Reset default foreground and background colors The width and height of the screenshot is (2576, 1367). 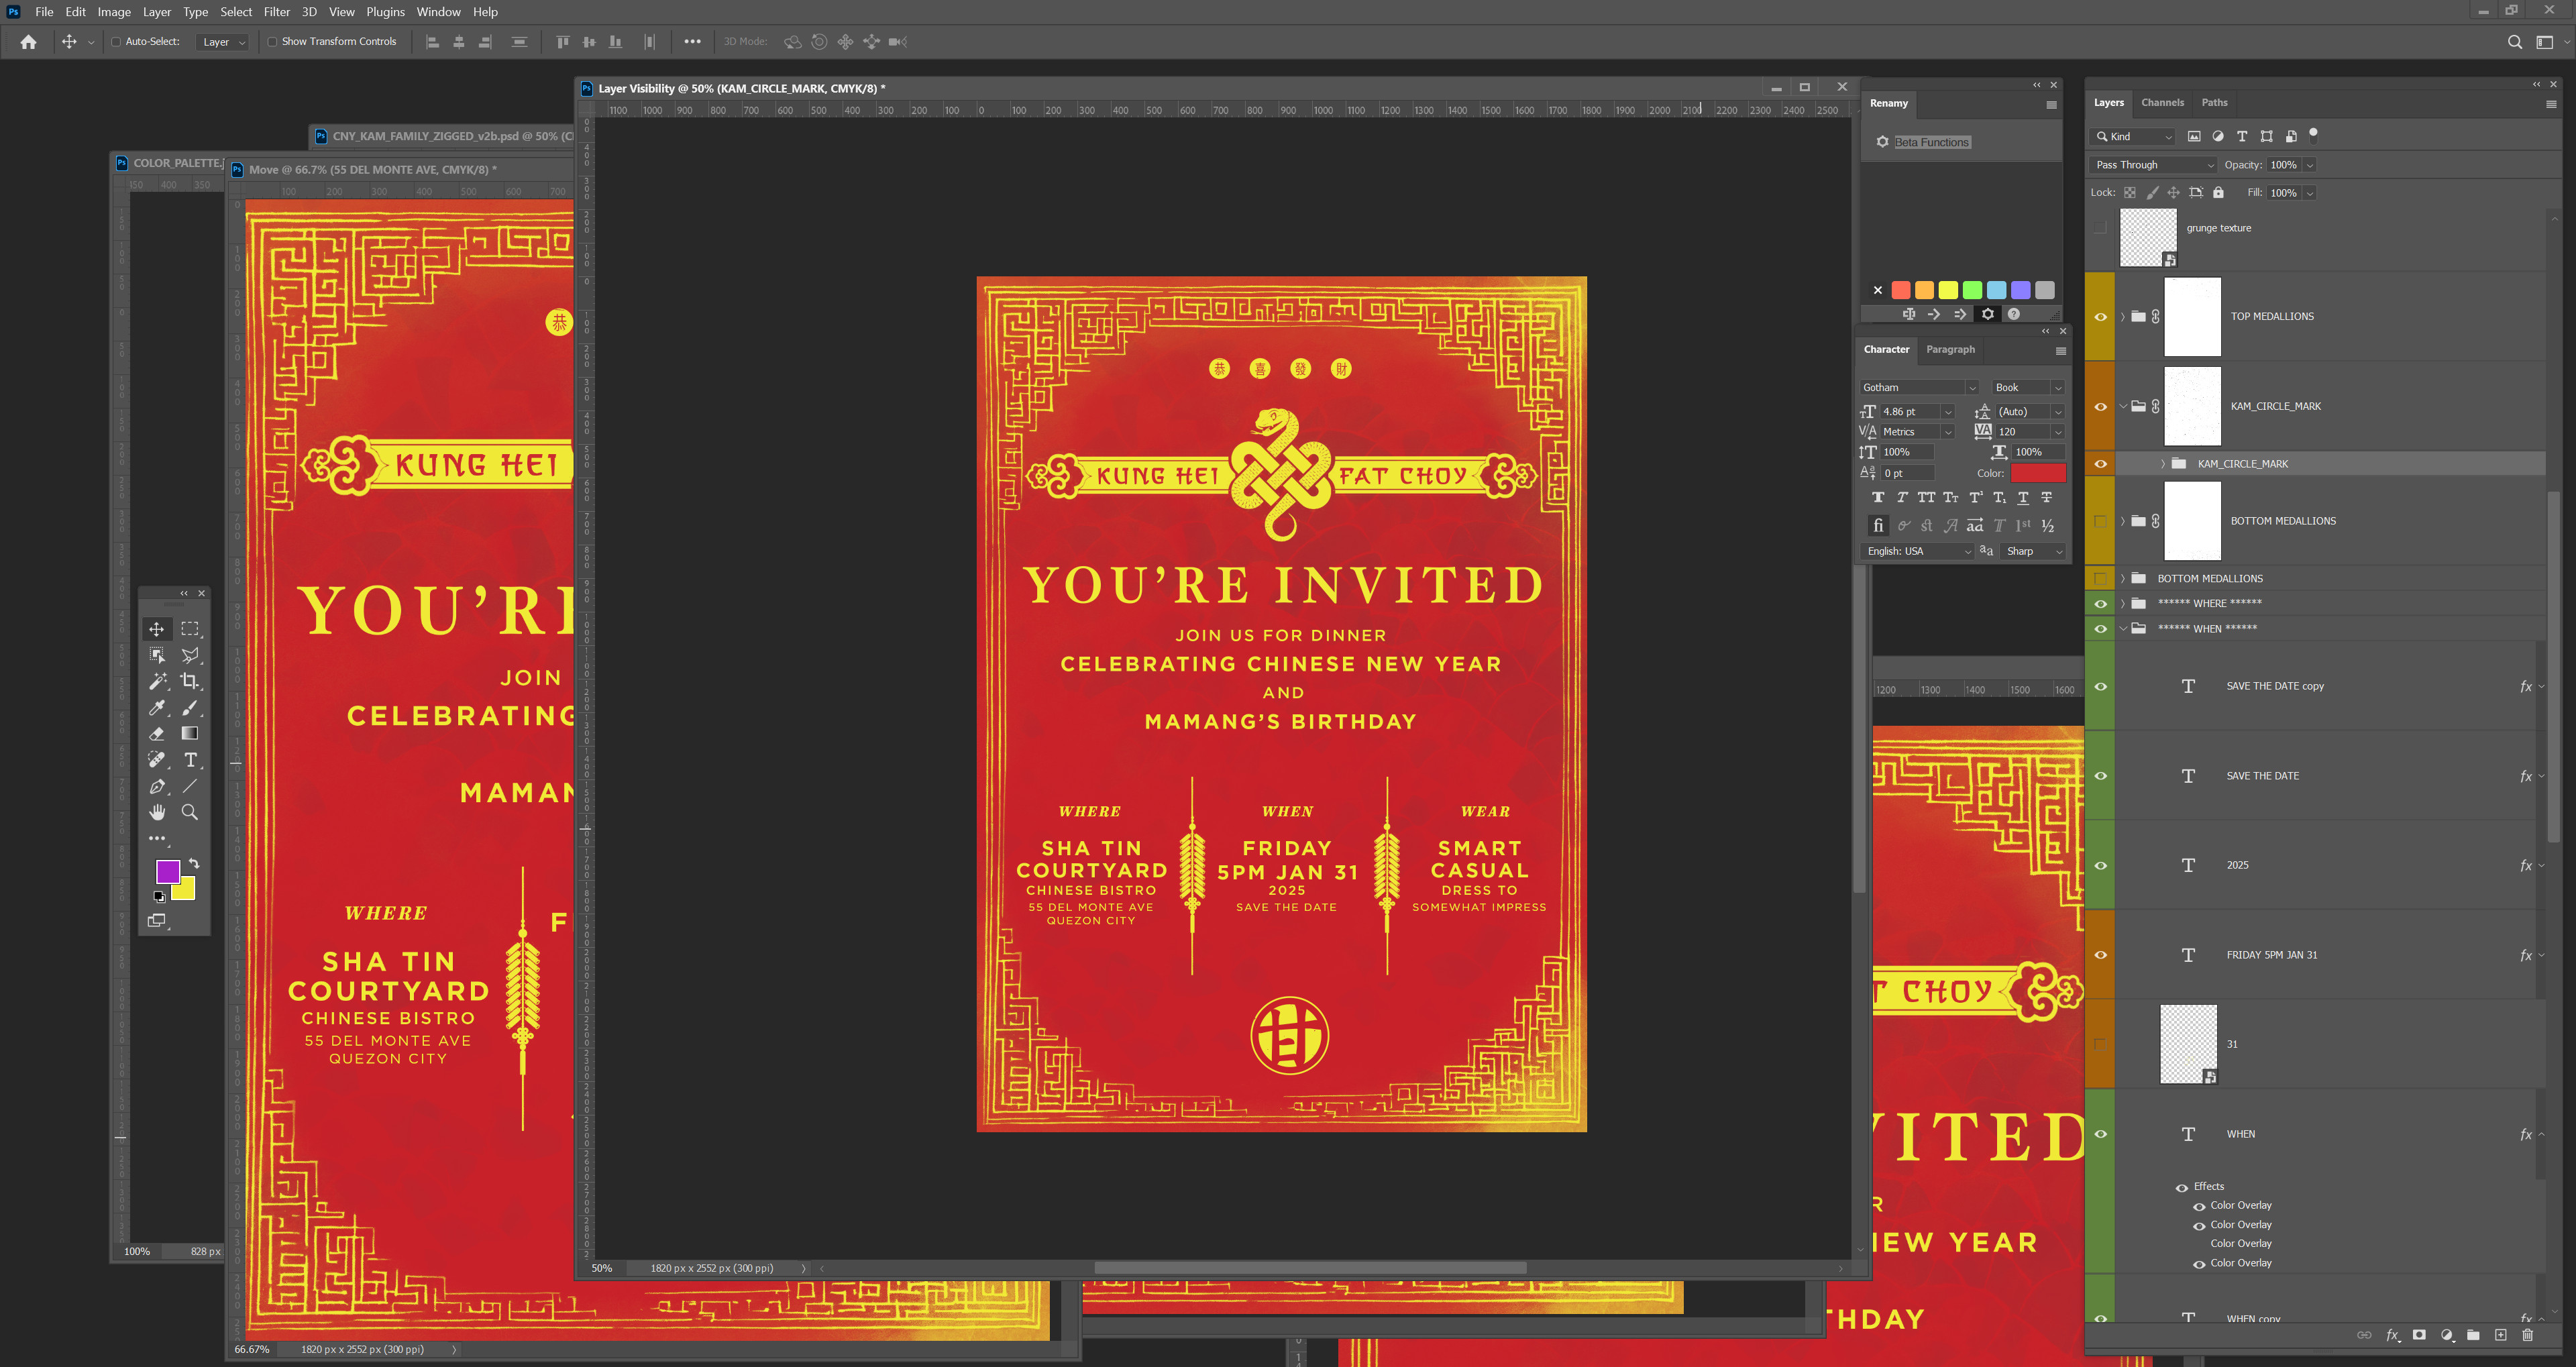[x=159, y=896]
